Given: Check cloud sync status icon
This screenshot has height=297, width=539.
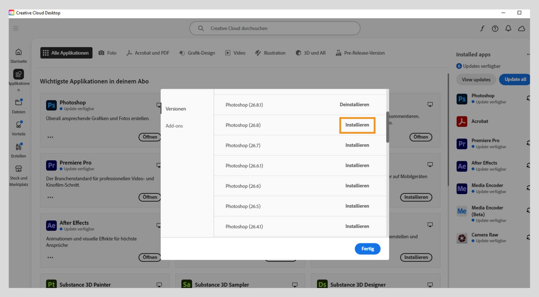Looking at the screenshot, I should pyautogui.click(x=522, y=29).
